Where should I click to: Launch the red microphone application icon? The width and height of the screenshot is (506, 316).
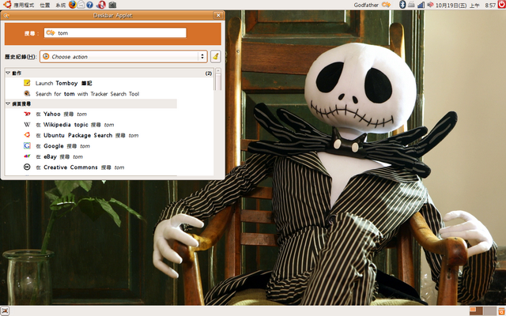click(101, 5)
